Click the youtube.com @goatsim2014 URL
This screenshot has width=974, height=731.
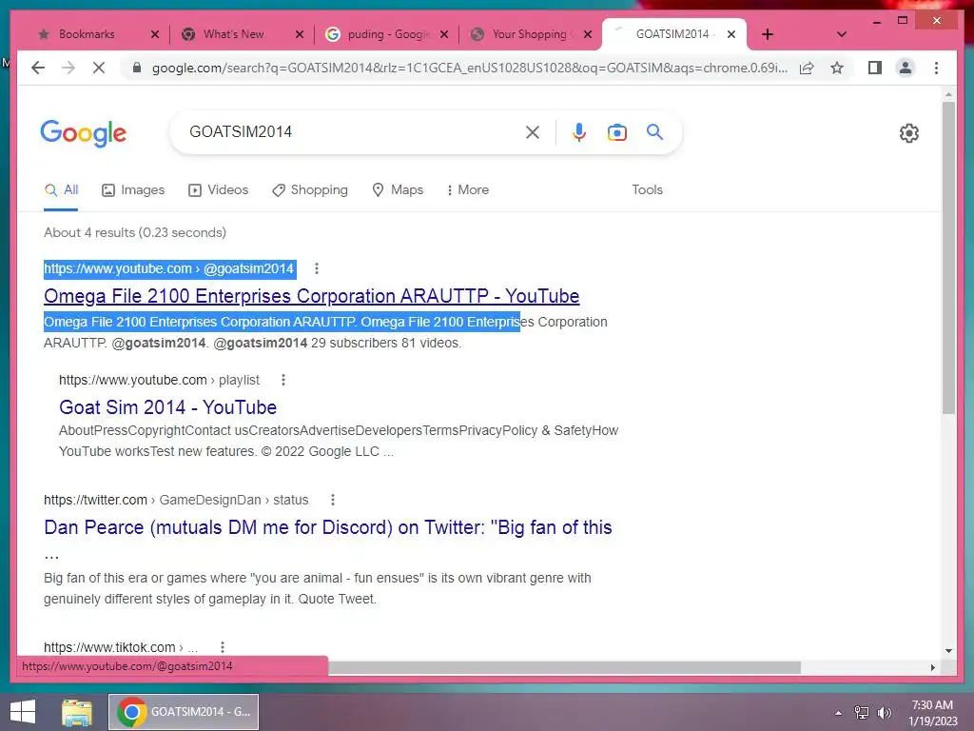coord(169,268)
